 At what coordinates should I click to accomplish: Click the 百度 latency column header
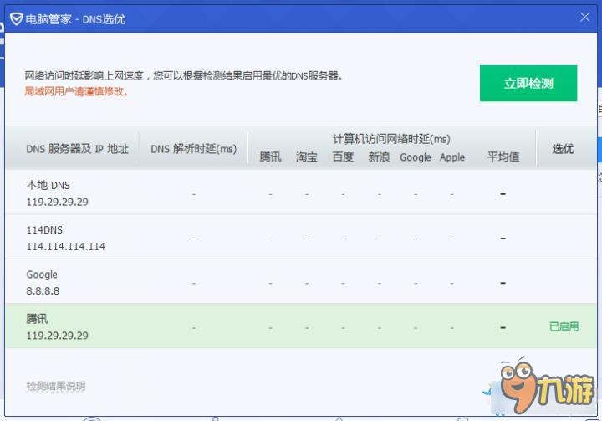[x=343, y=157]
